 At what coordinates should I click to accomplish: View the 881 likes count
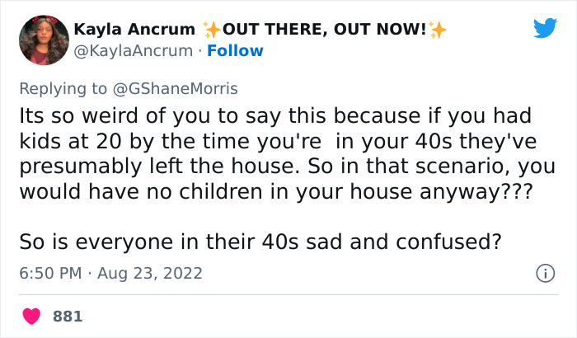[68, 316]
